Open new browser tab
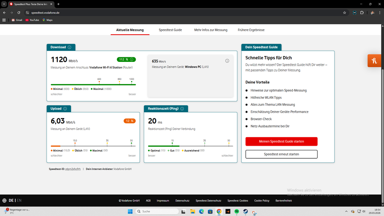This screenshot has width=384, height=216. pos(58,4)
